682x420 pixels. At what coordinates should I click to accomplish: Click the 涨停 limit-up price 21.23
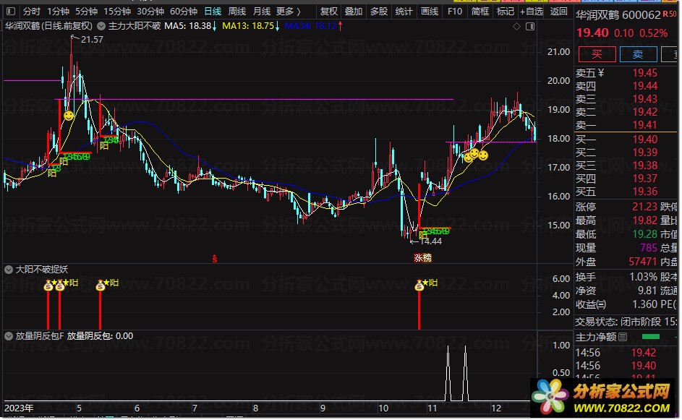click(644, 207)
